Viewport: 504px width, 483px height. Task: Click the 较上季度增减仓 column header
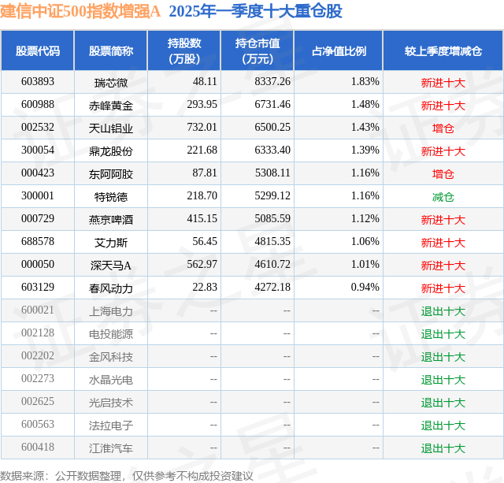443,50
